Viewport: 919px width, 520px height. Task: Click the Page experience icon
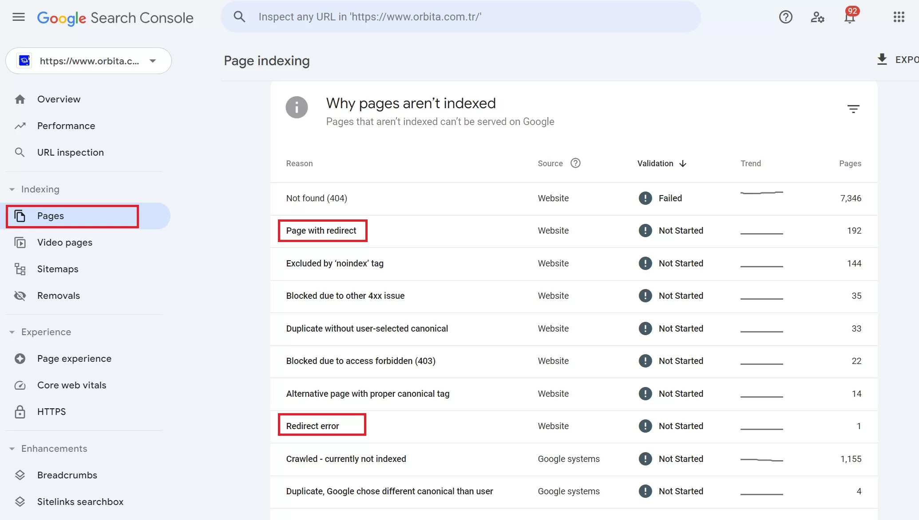[20, 359]
